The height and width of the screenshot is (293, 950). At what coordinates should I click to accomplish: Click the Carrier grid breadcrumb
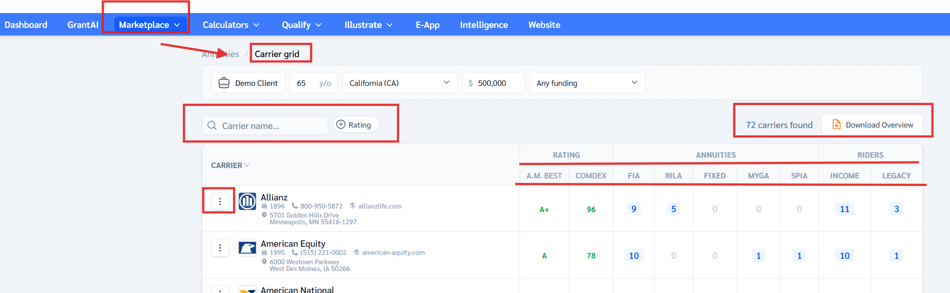277,54
